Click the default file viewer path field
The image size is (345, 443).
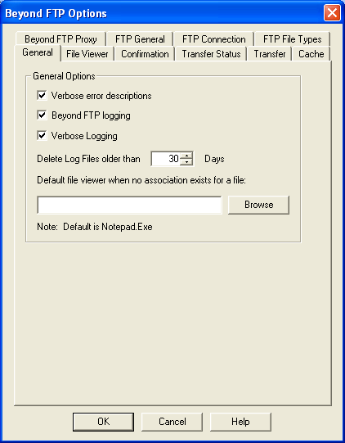tap(129, 205)
